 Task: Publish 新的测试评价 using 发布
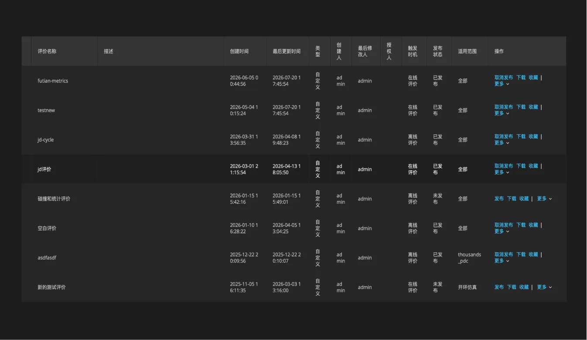click(499, 287)
